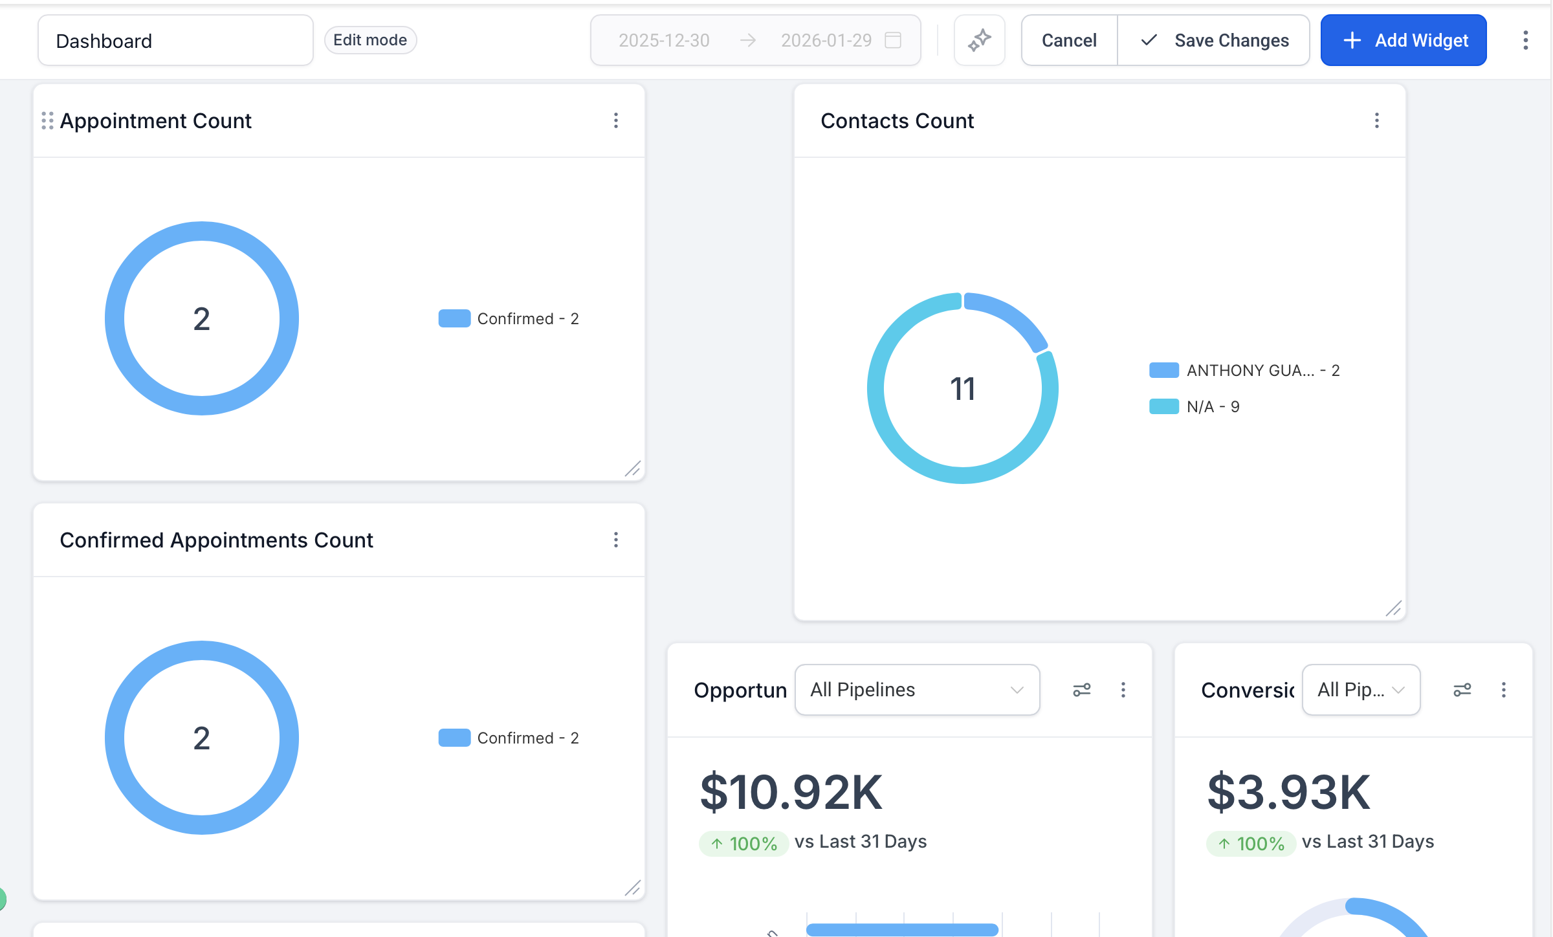
Task: Open the All Pipelines dropdown on Opportunities
Action: [x=917, y=690]
